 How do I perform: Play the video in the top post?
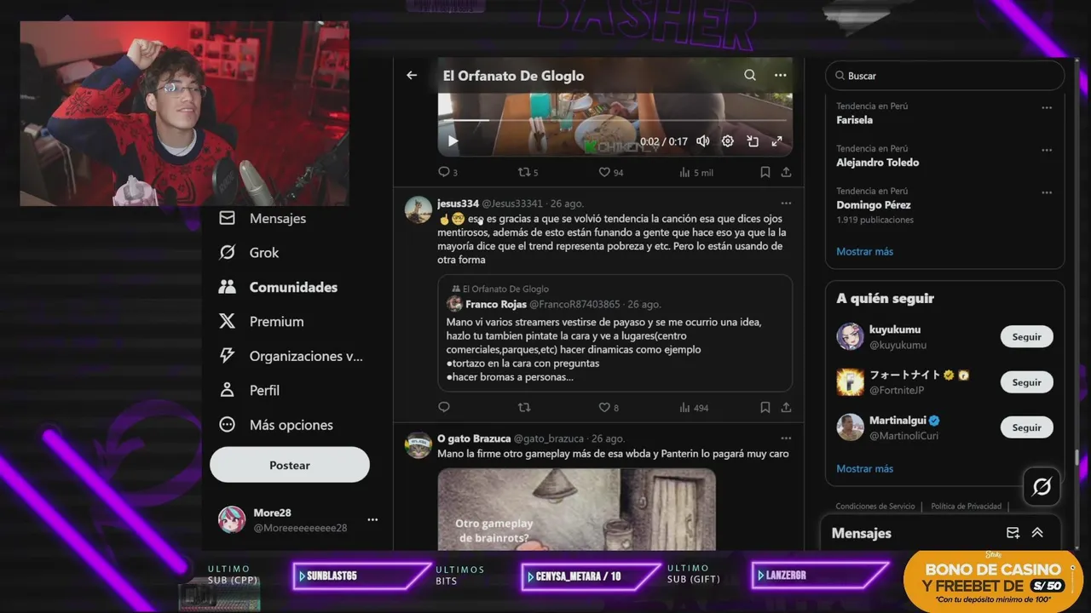point(453,141)
